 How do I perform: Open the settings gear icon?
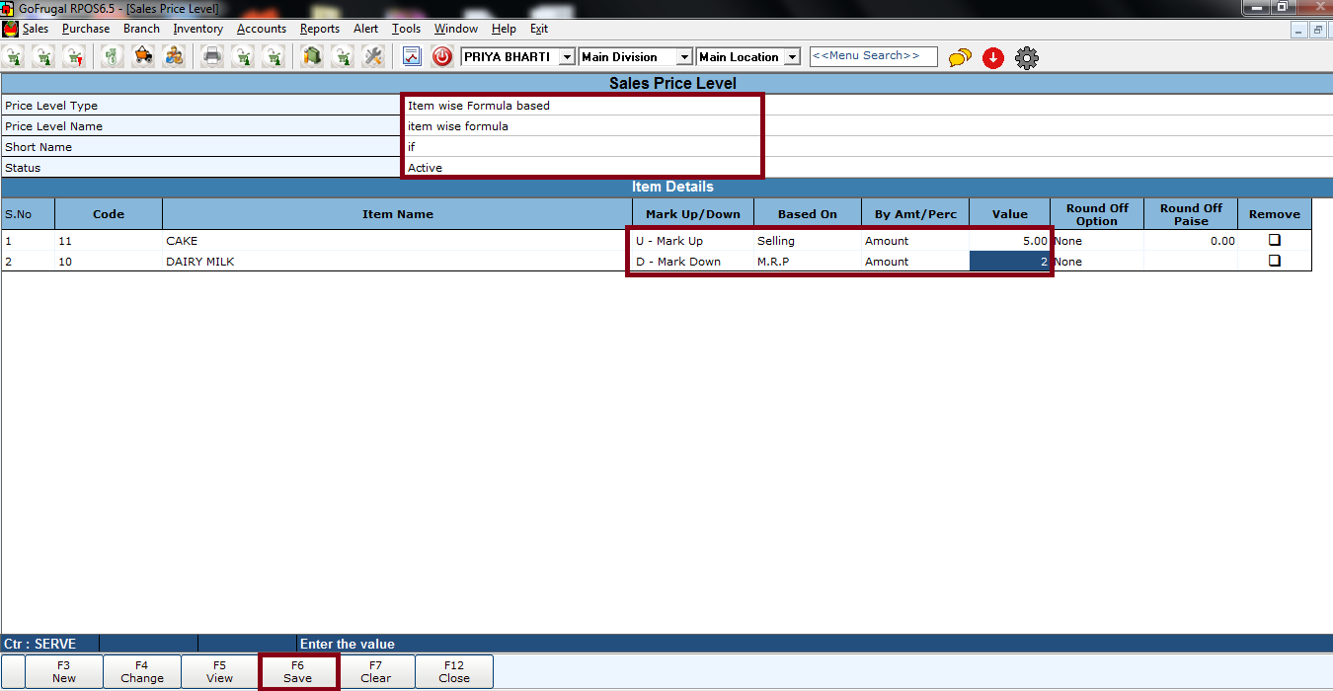[1027, 58]
